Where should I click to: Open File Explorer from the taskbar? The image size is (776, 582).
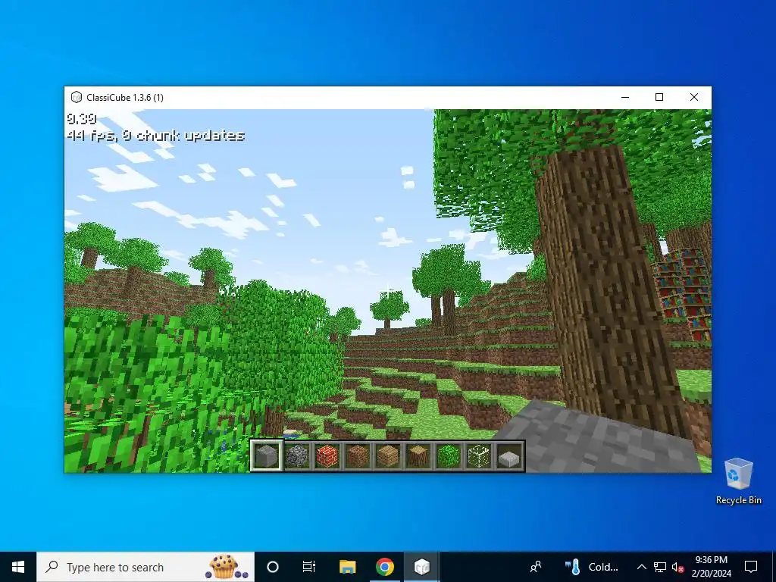click(x=347, y=567)
